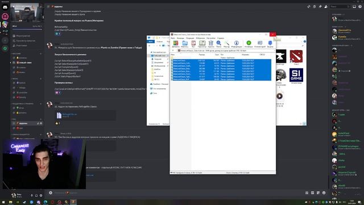
Task: Go up one level in WinRAR address bar
Action: 173,51
